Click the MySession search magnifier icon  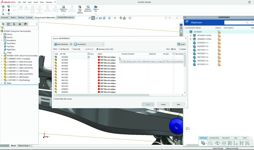[247, 22]
